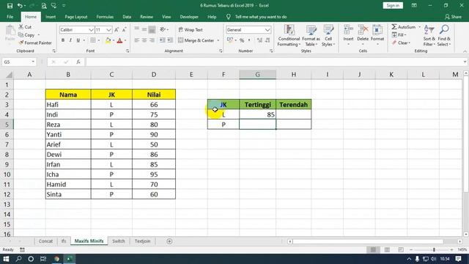Click the Insert Function fx icon
The width and height of the screenshot is (469, 264).
pos(78,62)
